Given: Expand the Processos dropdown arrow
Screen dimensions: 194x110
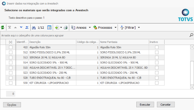Looking at the screenshot, I should pos(116,27).
